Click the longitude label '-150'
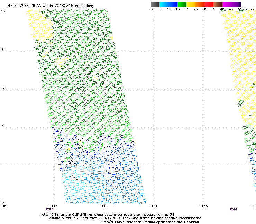This screenshot has width=256, height=224. (x=3, y=206)
